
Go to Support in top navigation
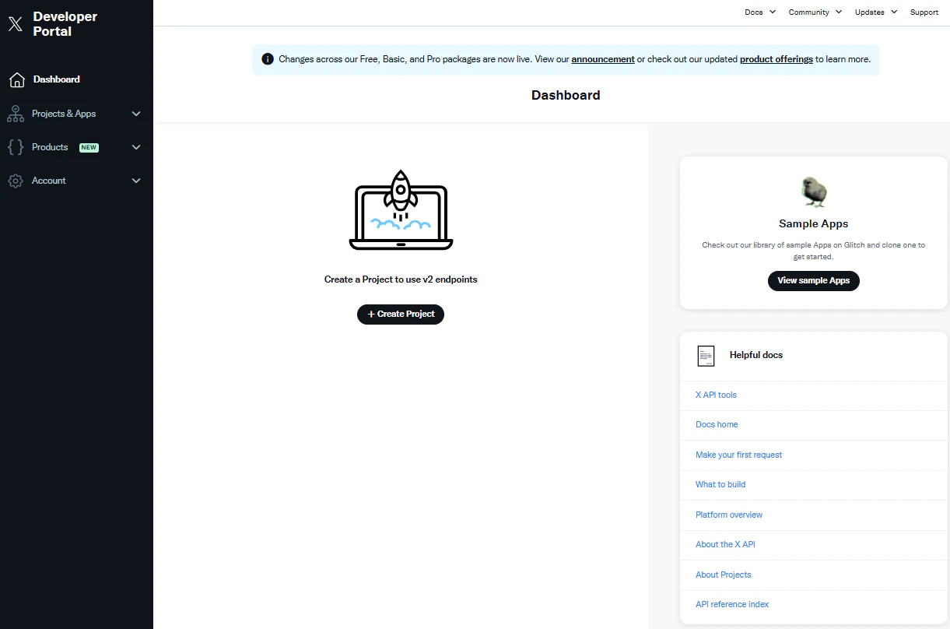pyautogui.click(x=924, y=12)
